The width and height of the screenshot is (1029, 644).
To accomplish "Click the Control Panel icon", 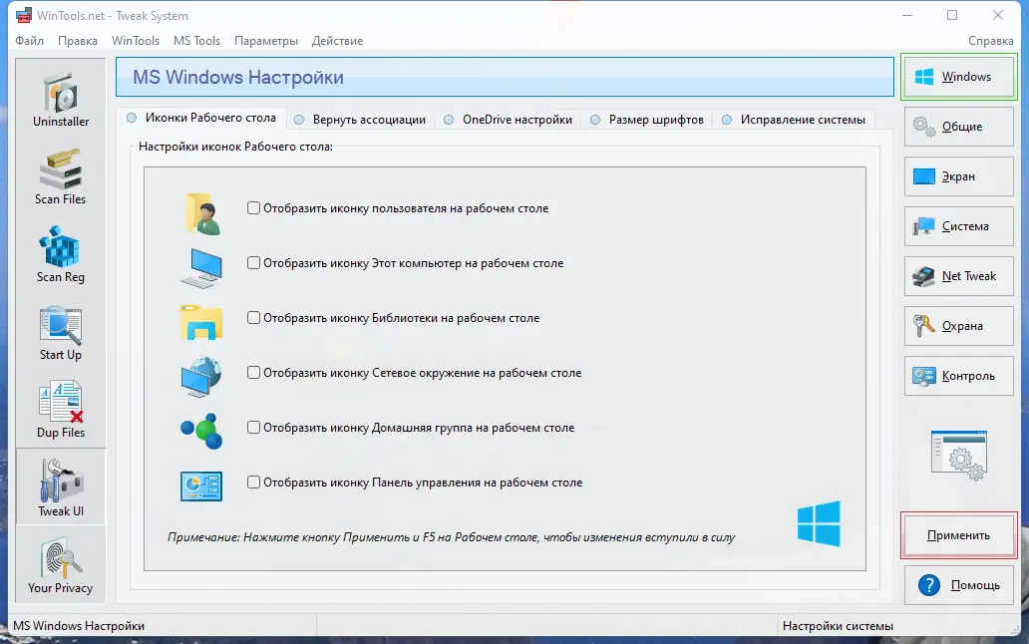I will click(x=201, y=486).
